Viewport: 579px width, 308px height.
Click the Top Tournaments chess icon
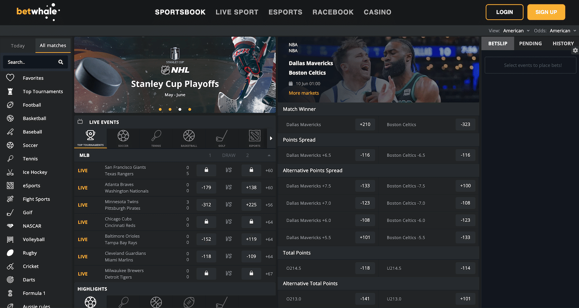pyautogui.click(x=10, y=91)
